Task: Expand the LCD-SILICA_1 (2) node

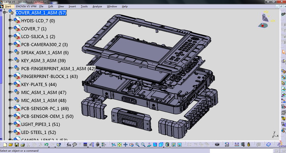Action: point(10,36)
